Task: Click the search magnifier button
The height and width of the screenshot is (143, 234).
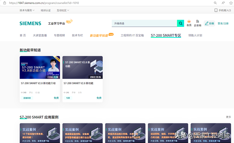Action: [180, 23]
